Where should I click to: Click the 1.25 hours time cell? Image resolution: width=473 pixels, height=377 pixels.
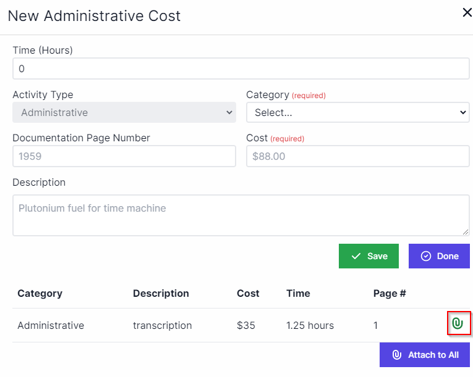310,325
